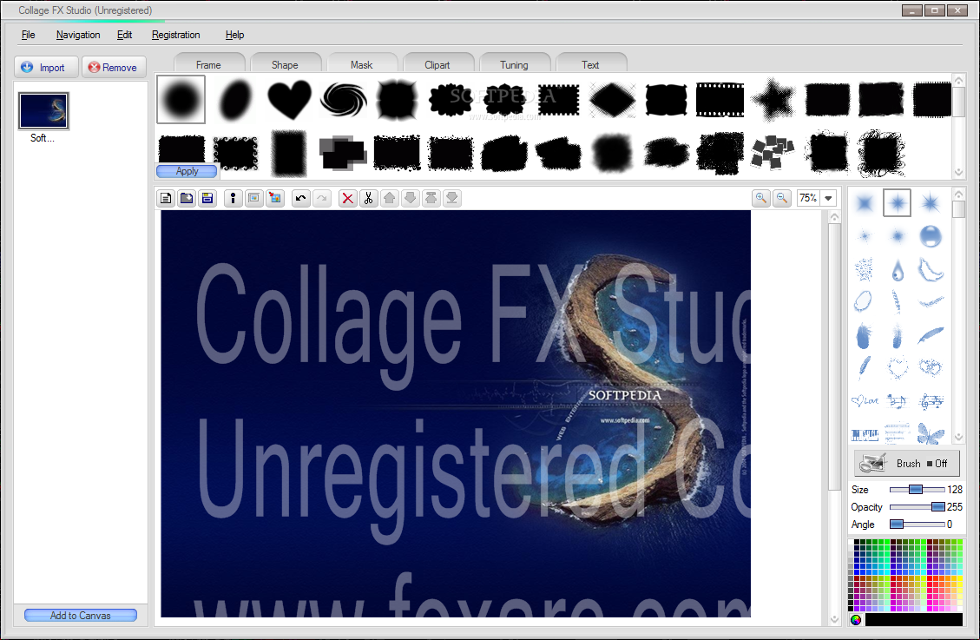The height and width of the screenshot is (640, 980).
Task: Open the Registration menu
Action: tap(175, 35)
